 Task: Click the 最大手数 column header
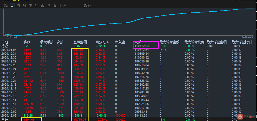[x=47, y=42]
